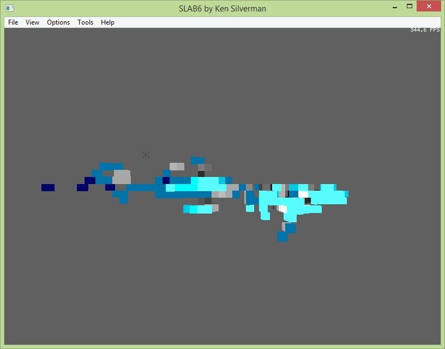Minimize the SLAB6 window
Image resolution: width=445 pixels, height=349 pixels.
(394, 7)
